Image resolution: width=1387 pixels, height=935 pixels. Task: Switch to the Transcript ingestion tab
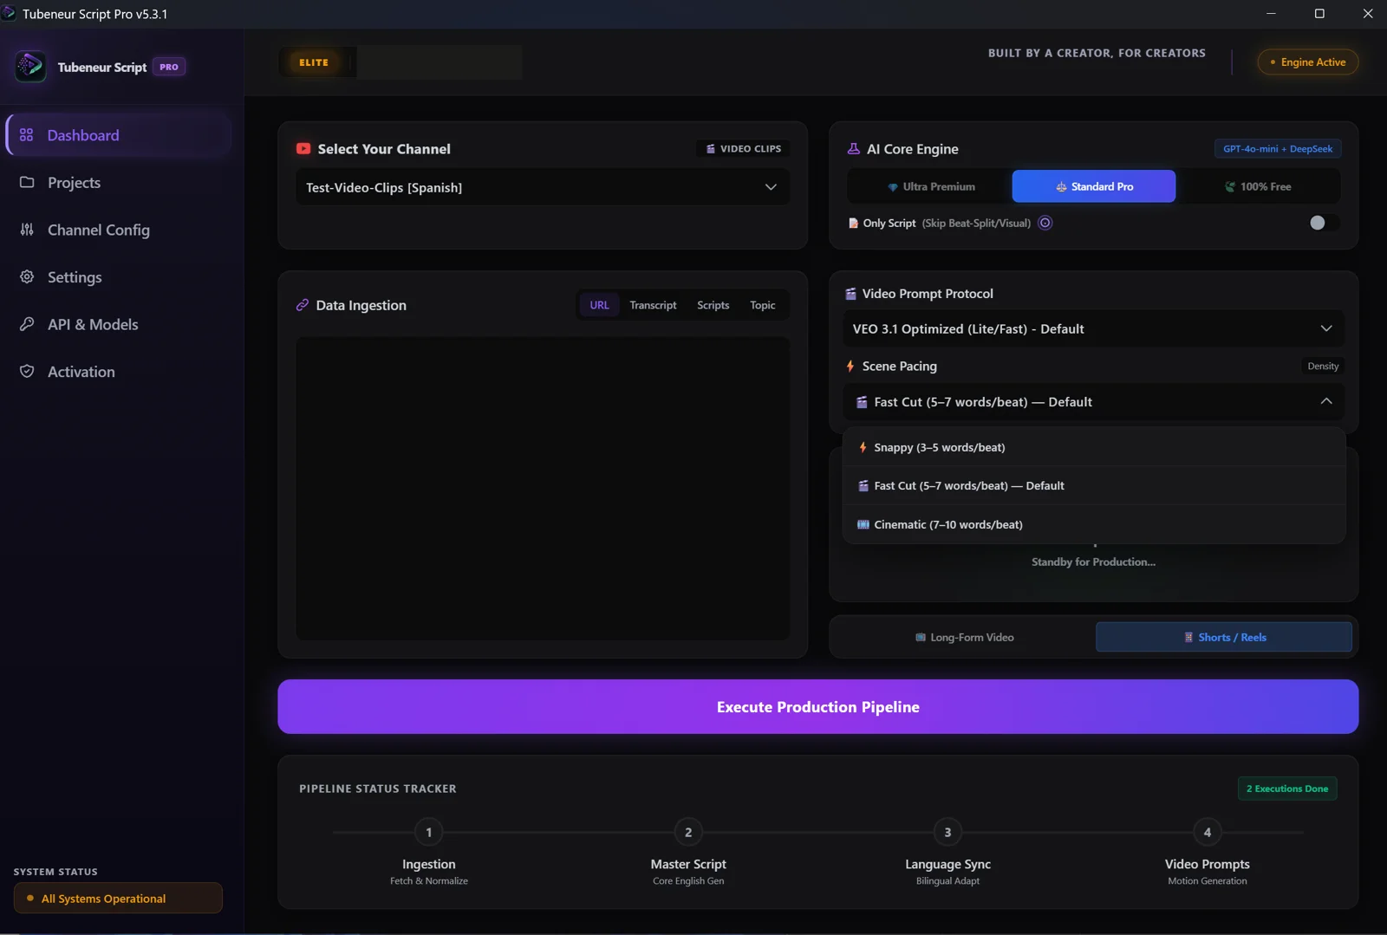(x=653, y=305)
